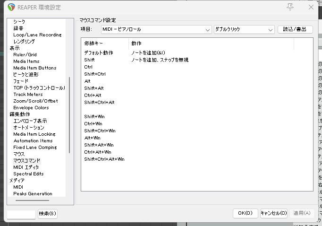This screenshot has width=322, height=226.
Task: Click the 修飾キー column header
Action: click(105, 43)
